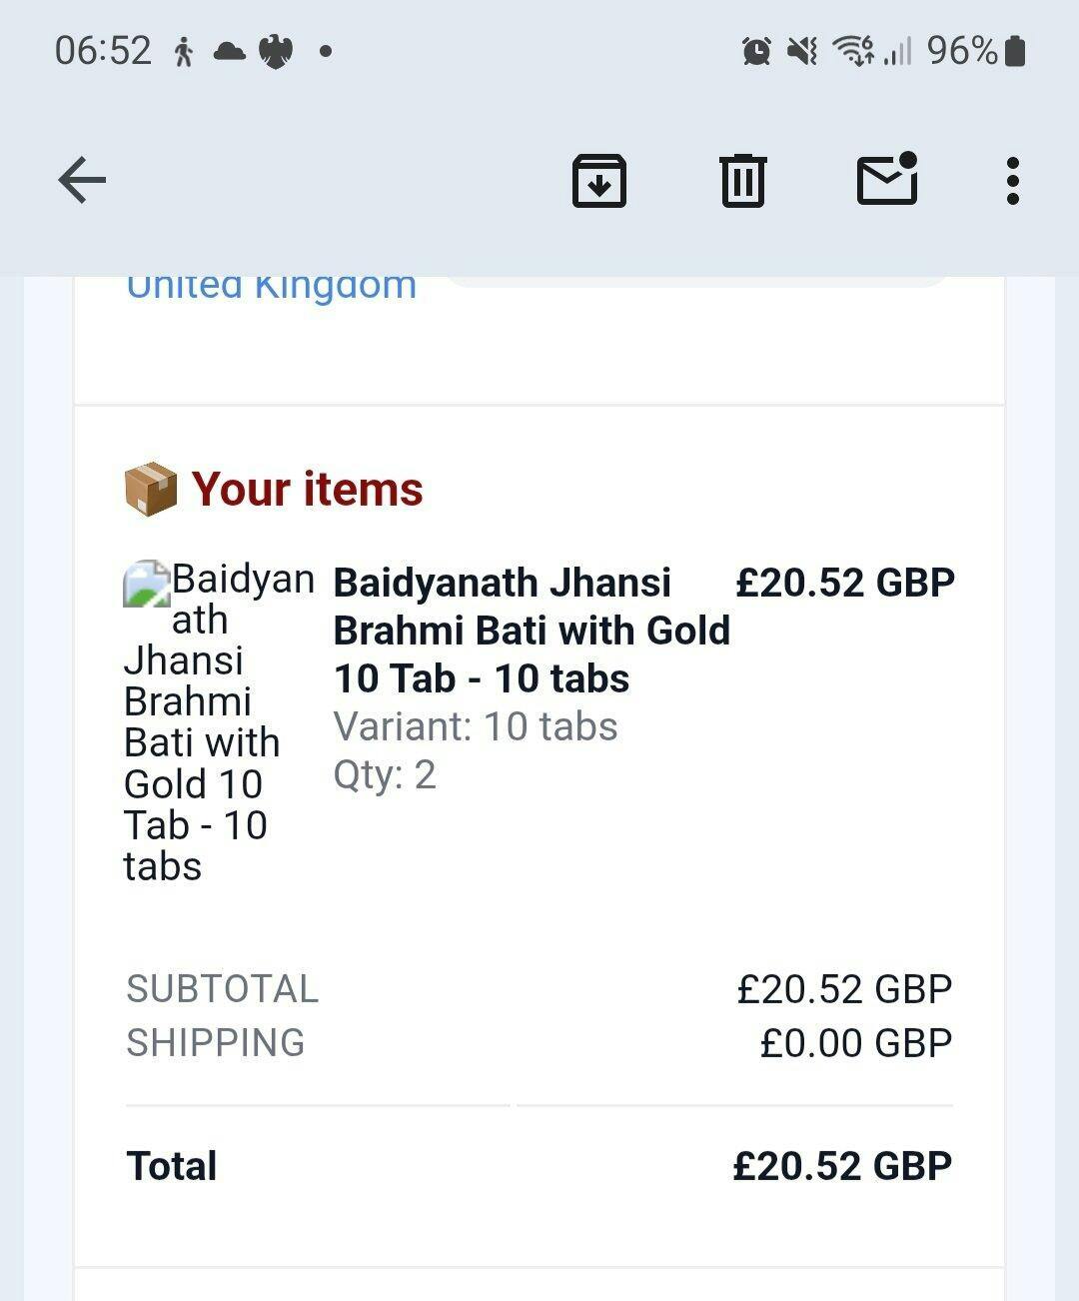Open the United Kingdom address link

coord(271,287)
